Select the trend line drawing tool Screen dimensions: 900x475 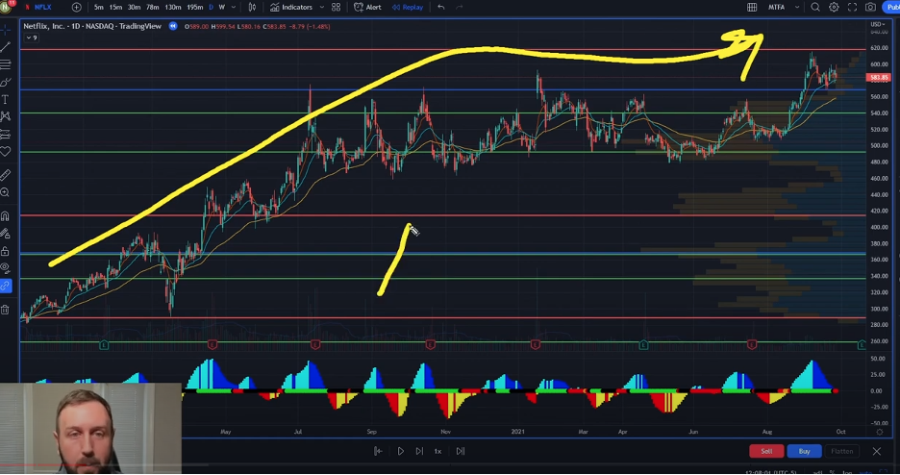click(6, 46)
